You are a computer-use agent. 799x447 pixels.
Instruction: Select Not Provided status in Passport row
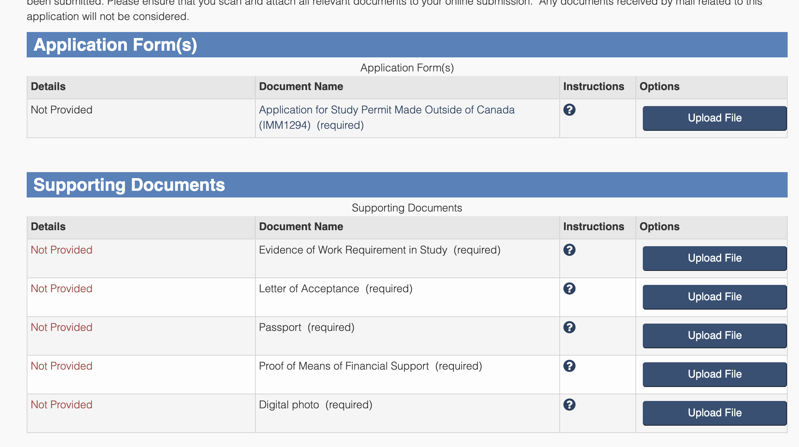(61, 327)
